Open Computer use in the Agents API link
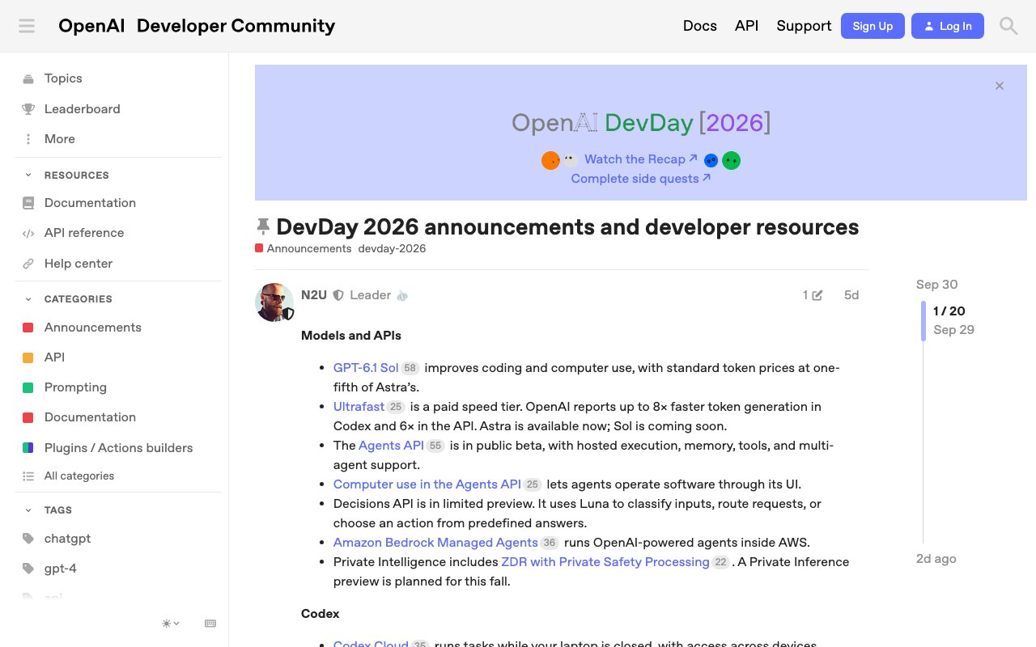This screenshot has height=647, width=1036. 427,484
